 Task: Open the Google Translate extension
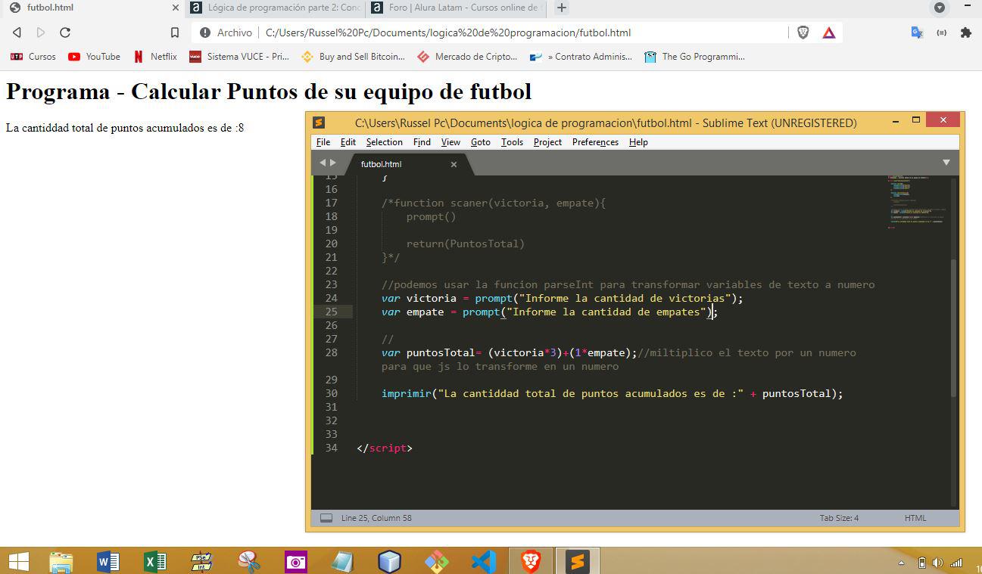pyautogui.click(x=917, y=33)
